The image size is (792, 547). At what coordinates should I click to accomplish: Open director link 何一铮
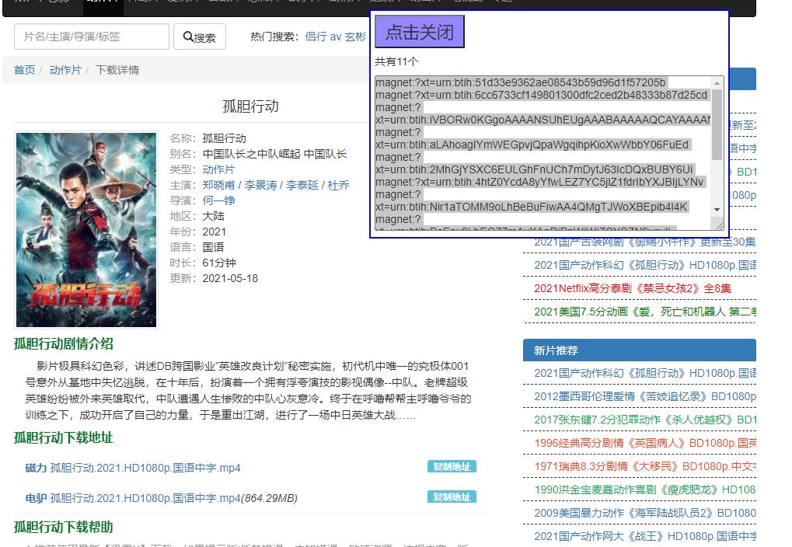pos(218,200)
